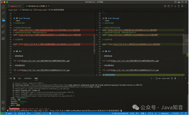Click Not Committed Yet in status bar
The width and height of the screenshot is (189, 115).
120,114
